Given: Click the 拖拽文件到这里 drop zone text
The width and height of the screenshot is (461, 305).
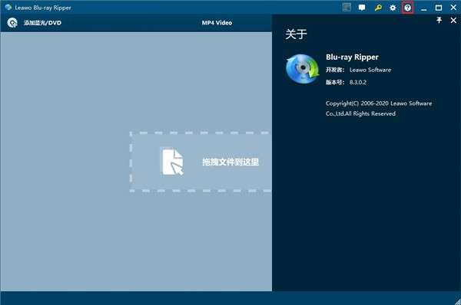Looking at the screenshot, I should (x=230, y=162).
